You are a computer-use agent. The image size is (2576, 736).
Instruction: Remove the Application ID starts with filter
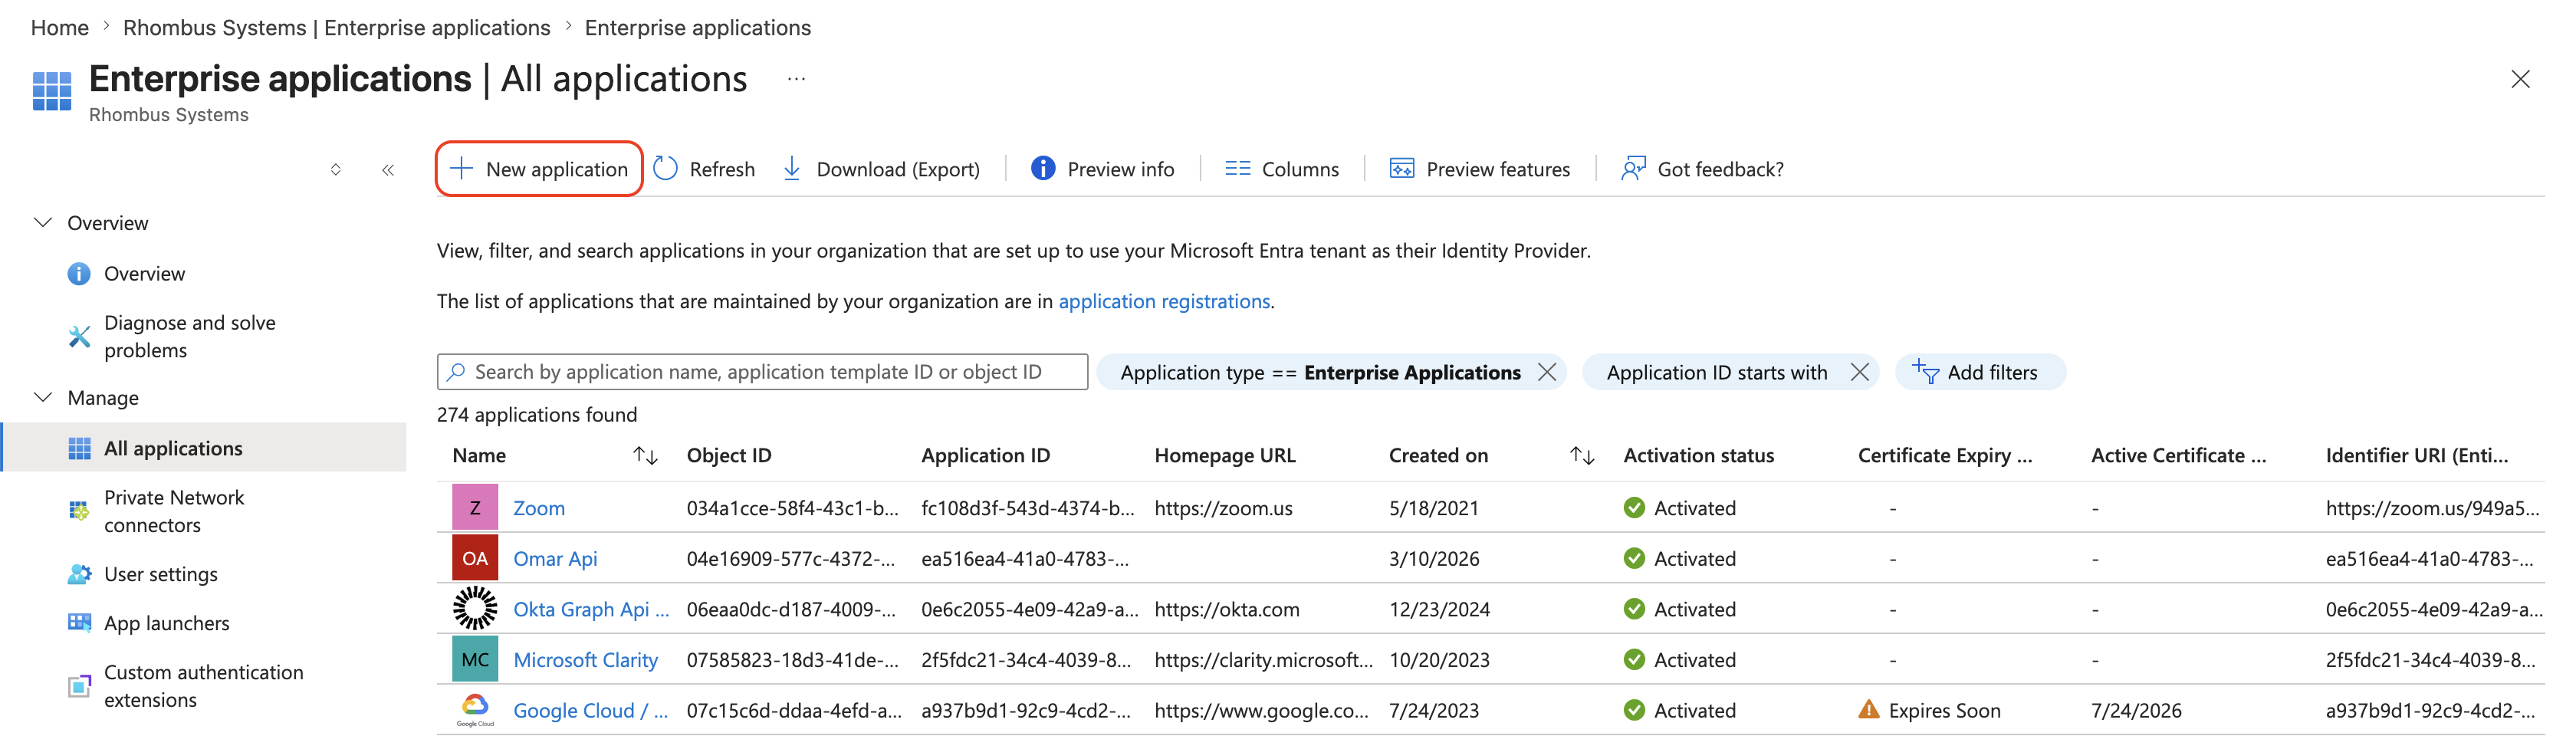(1859, 372)
